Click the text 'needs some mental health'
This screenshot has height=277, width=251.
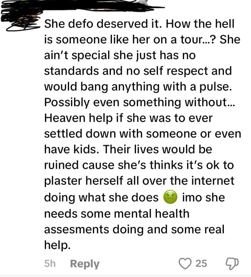[117, 214]
